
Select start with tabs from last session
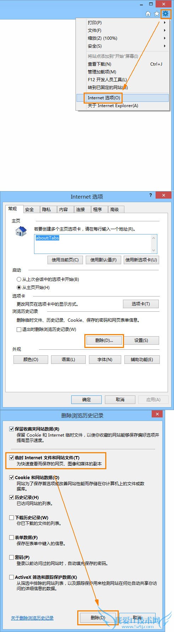[x=19, y=279]
